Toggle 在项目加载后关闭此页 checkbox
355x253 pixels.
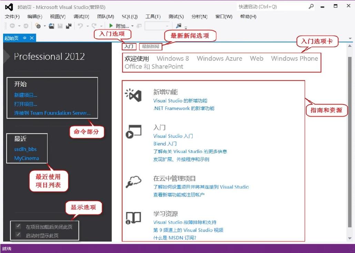point(18,226)
